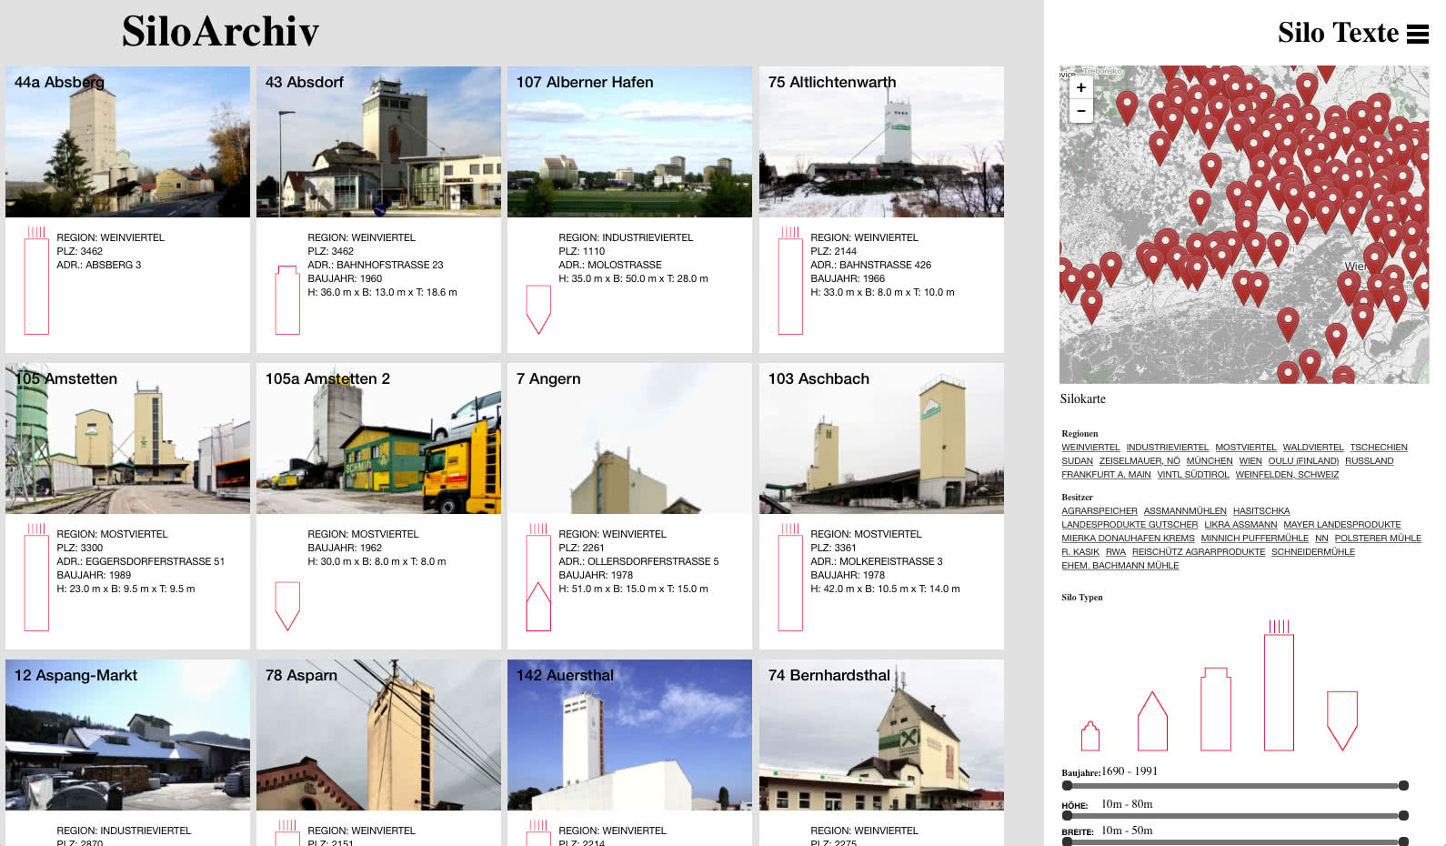Filter by region Russland
Image resolution: width=1446 pixels, height=846 pixels.
click(x=1370, y=461)
